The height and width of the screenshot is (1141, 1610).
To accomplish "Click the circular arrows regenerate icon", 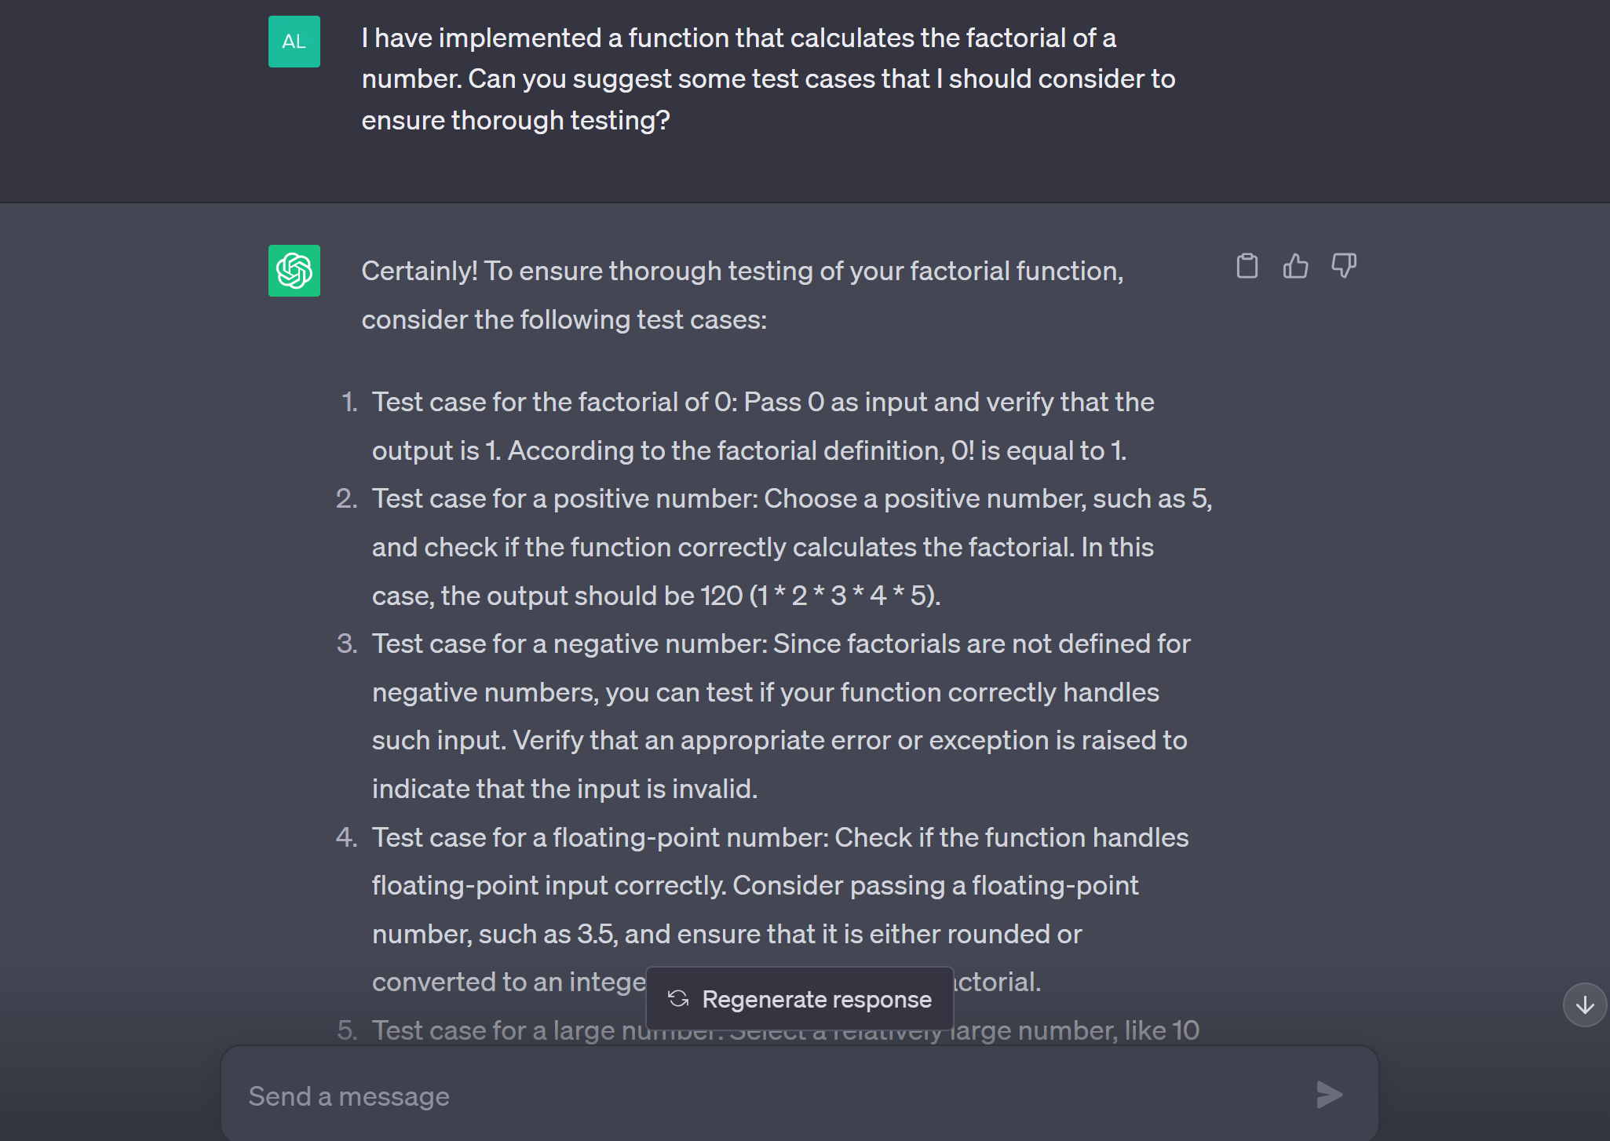I will click(678, 999).
